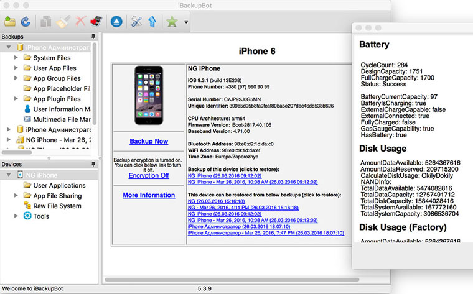Click the blue up arrow toolbar icon
473x294 pixels.
click(152, 22)
